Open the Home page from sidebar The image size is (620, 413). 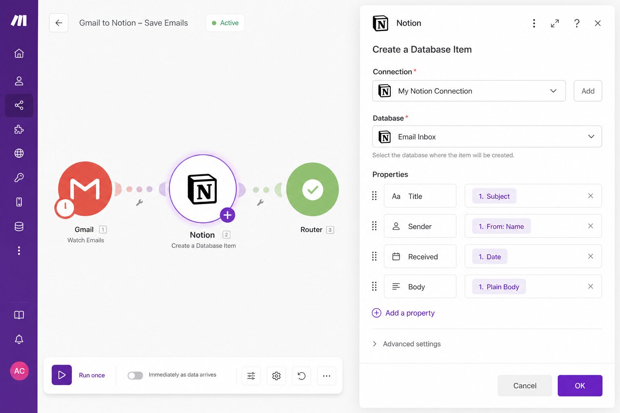click(x=19, y=53)
